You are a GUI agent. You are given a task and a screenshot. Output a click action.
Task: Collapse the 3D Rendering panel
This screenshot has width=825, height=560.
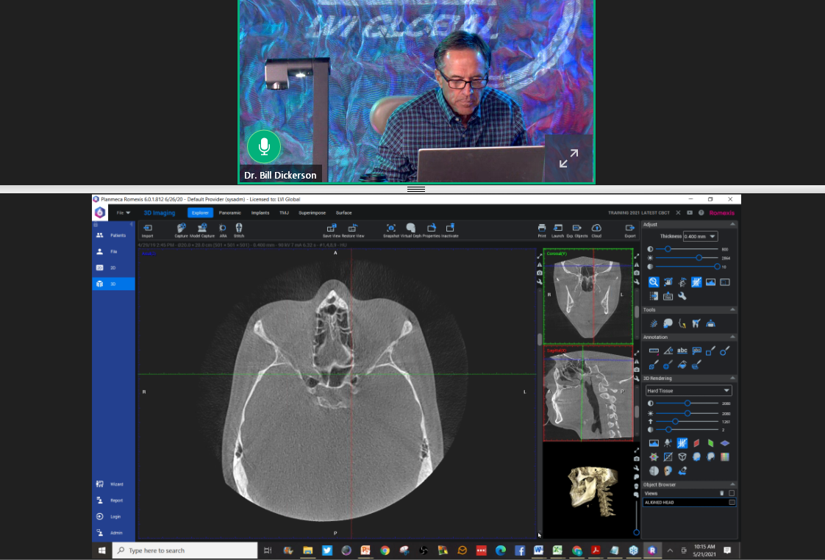coord(732,378)
